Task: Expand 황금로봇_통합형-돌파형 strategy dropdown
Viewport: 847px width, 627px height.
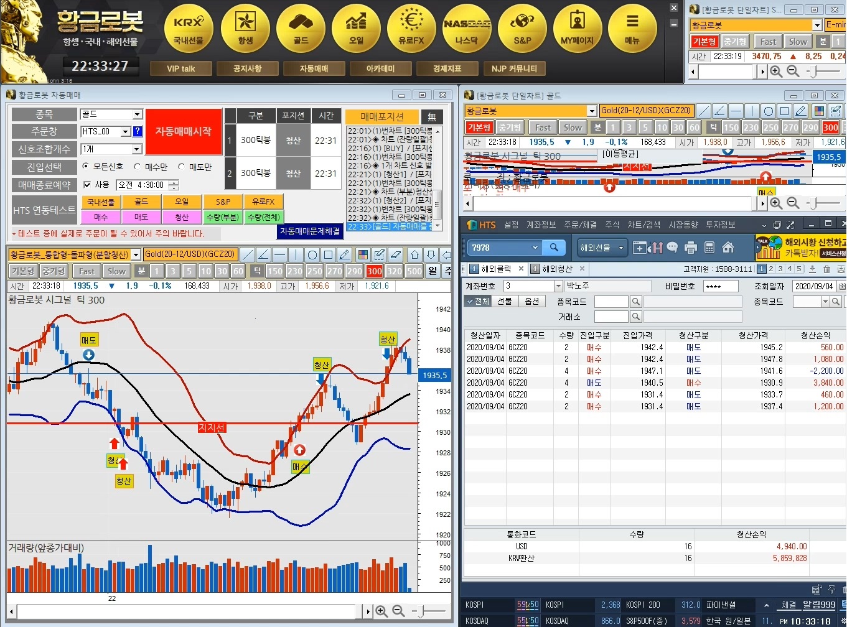Action: (x=136, y=254)
